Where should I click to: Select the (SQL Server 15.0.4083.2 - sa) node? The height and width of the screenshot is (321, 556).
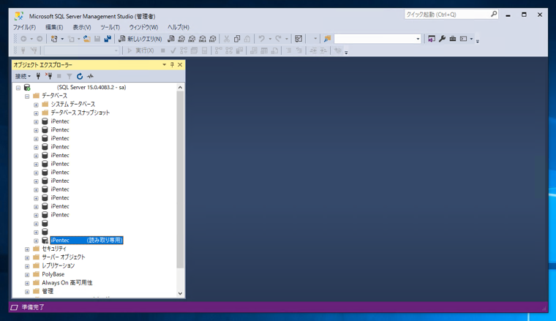click(91, 87)
